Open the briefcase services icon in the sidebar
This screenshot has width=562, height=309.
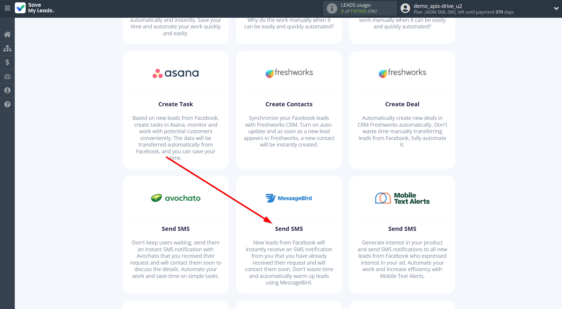click(x=7, y=76)
